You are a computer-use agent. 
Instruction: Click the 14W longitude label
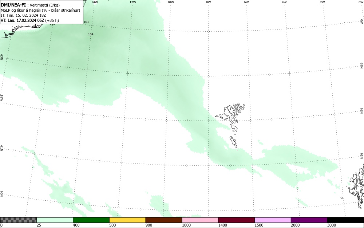(95, 2)
